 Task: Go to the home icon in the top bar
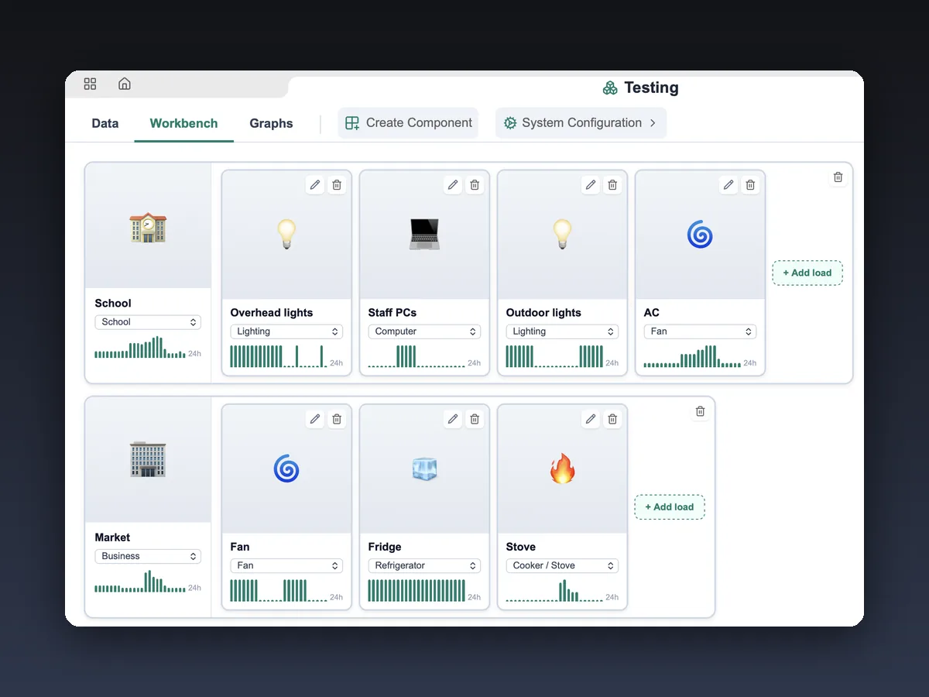[124, 84]
